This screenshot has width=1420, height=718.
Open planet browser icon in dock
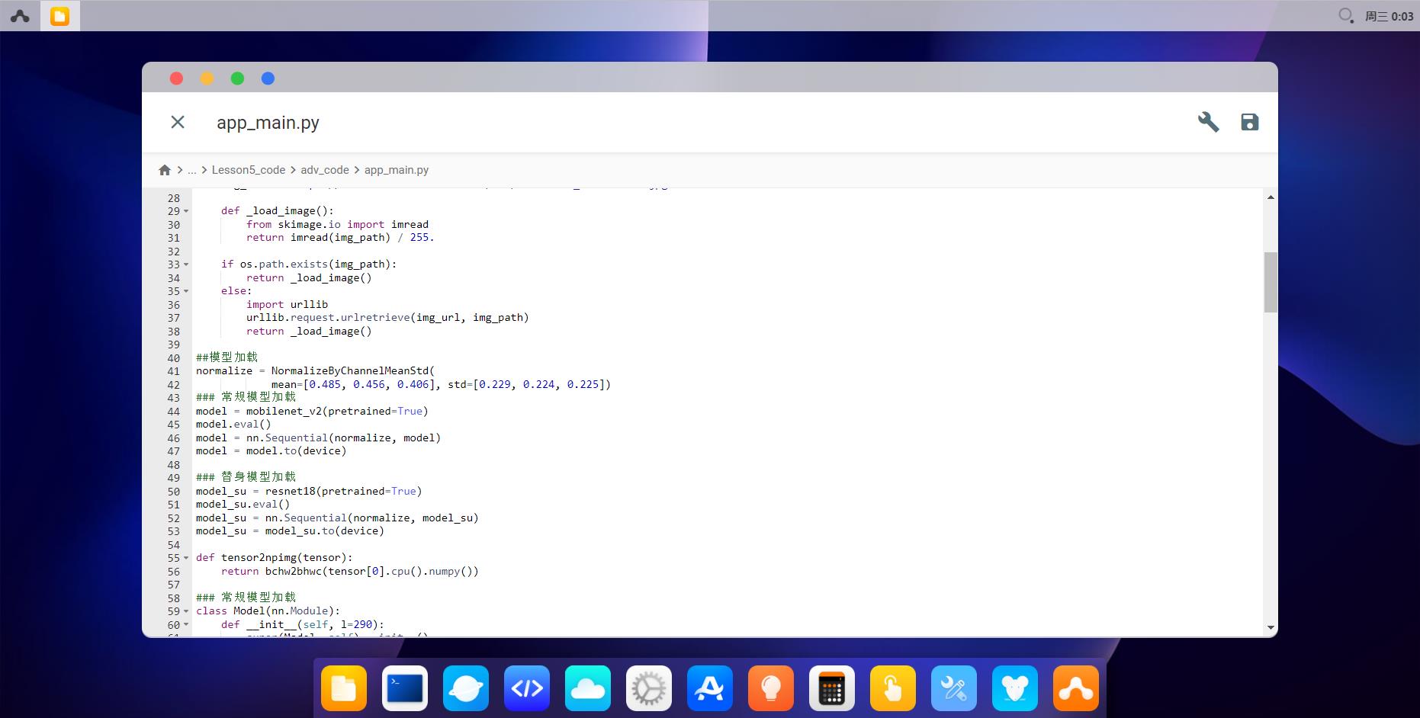point(466,688)
